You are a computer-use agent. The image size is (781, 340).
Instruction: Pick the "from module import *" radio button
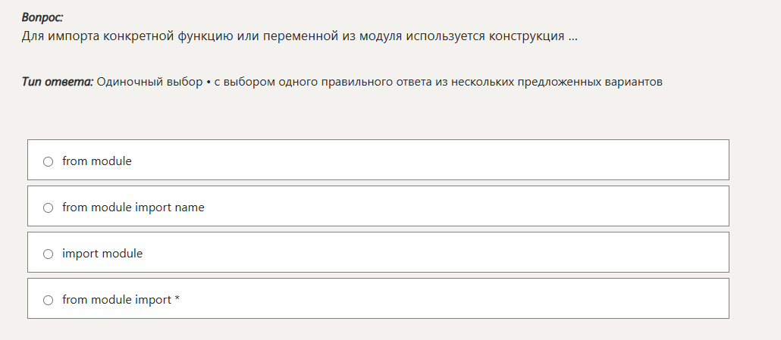coord(49,300)
